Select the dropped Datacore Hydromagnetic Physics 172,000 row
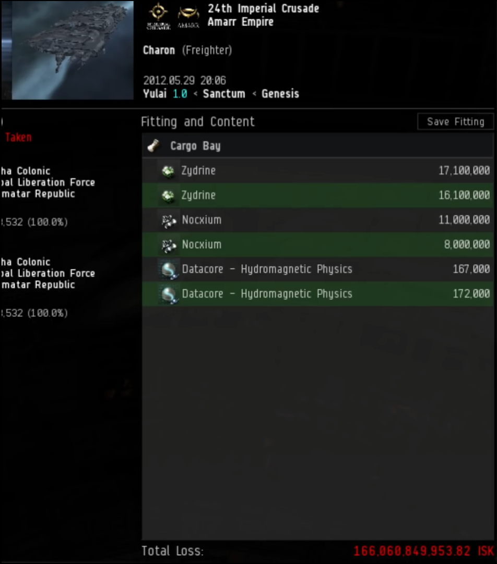This screenshot has height=564, width=497. click(317, 294)
